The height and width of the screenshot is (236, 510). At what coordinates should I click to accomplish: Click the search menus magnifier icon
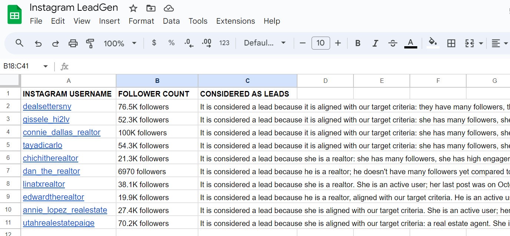pyautogui.click(x=20, y=43)
